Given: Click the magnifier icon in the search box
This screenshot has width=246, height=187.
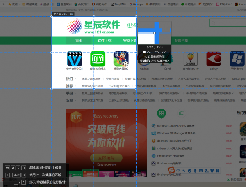Looking at the screenshot, I should coord(213,23).
